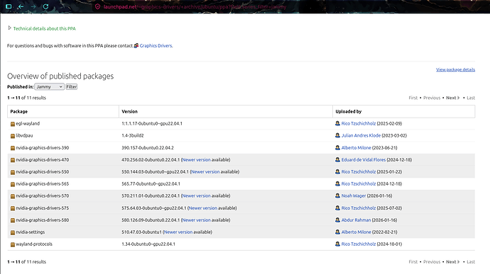
Task: Reload the page with the refresh icon
Action: [45, 6]
